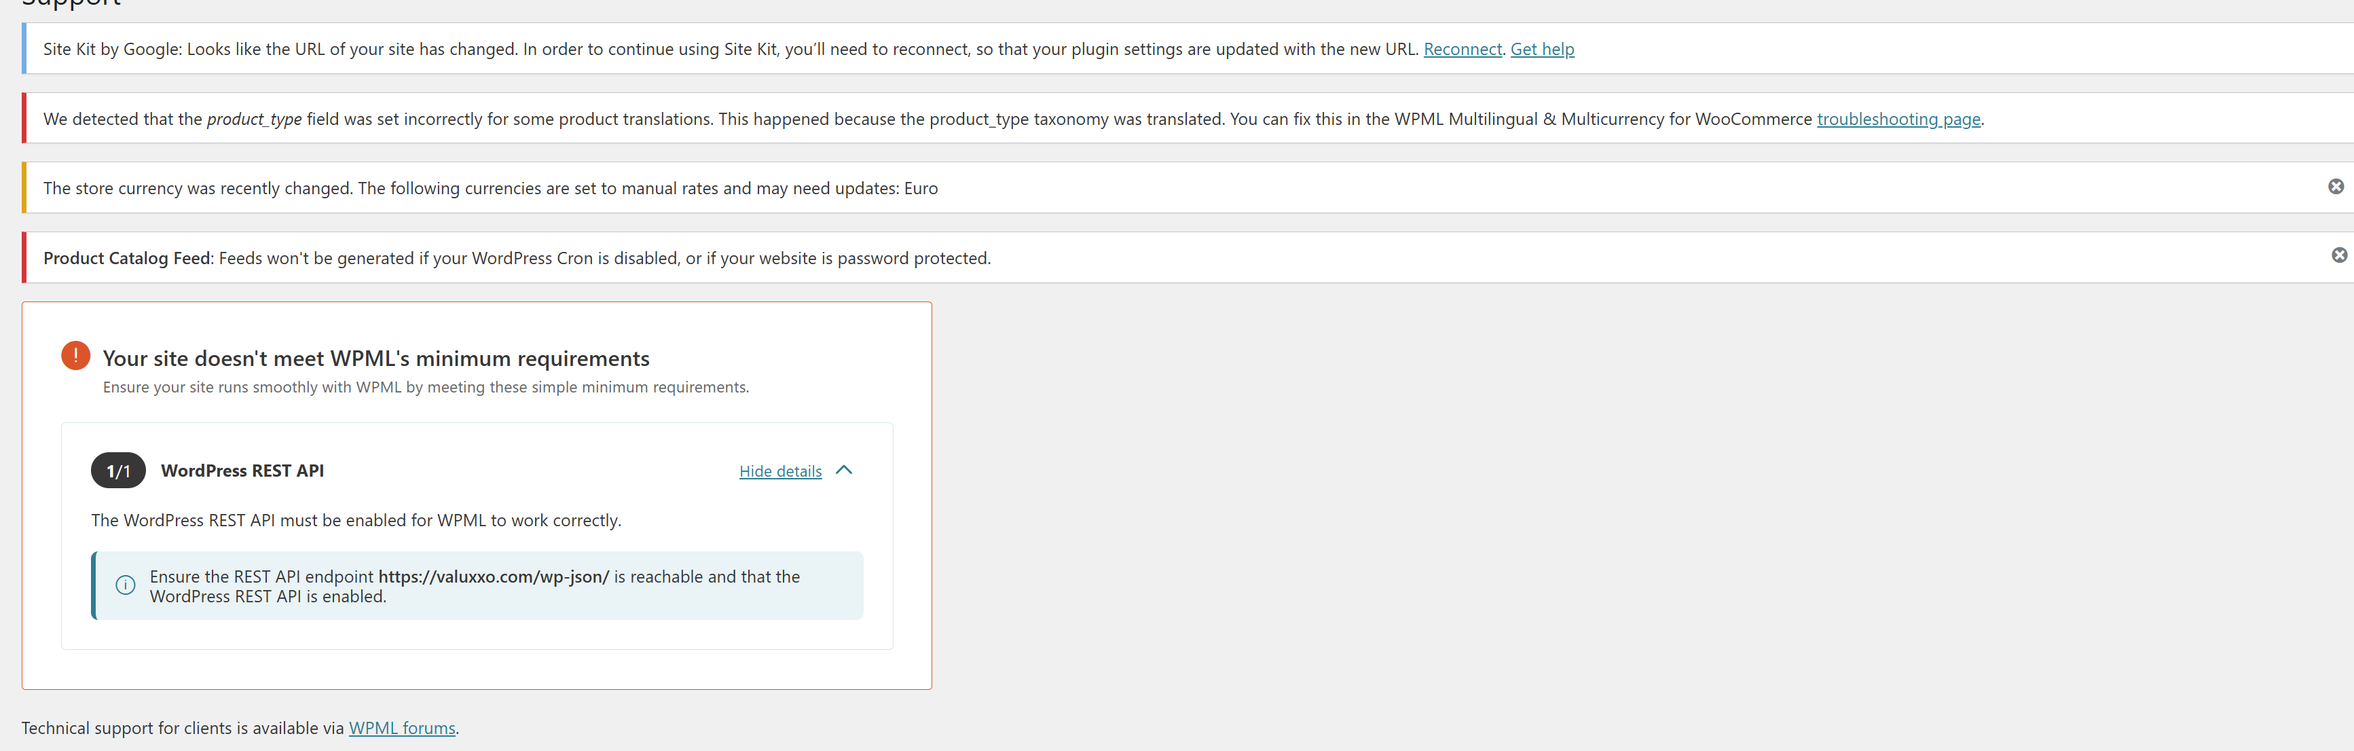This screenshot has height=751, width=2354.
Task: Click the 1/1 requirements counter badge
Action: tap(118, 471)
